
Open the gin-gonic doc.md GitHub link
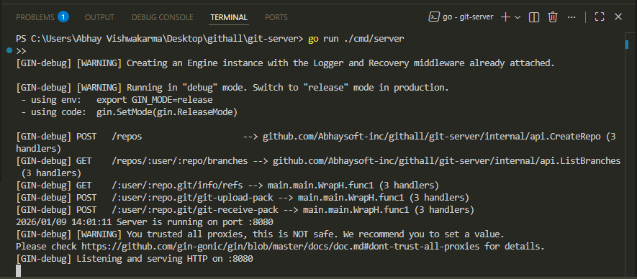281,247
